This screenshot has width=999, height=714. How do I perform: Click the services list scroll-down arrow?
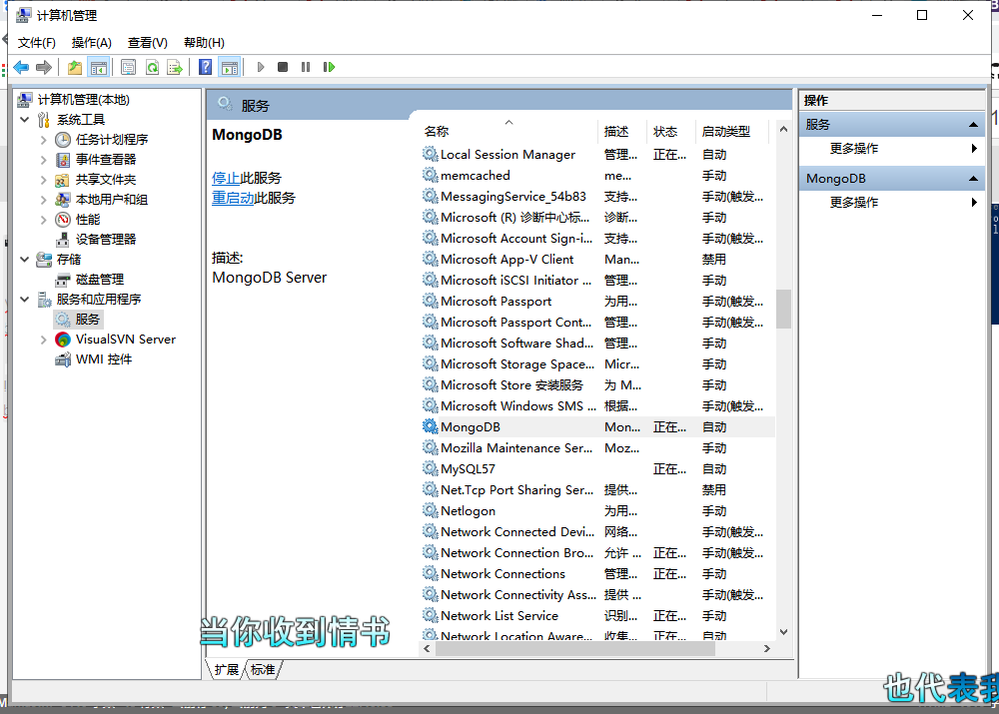[x=783, y=632]
